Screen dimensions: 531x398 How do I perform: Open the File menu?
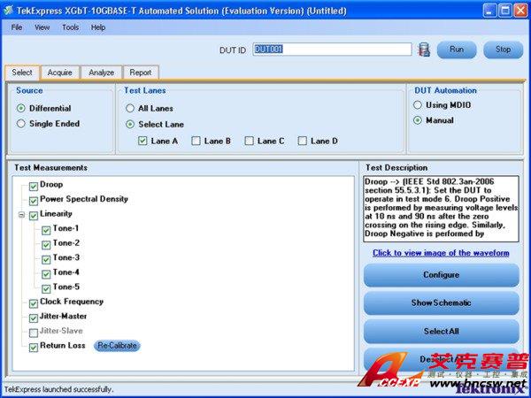pos(17,27)
